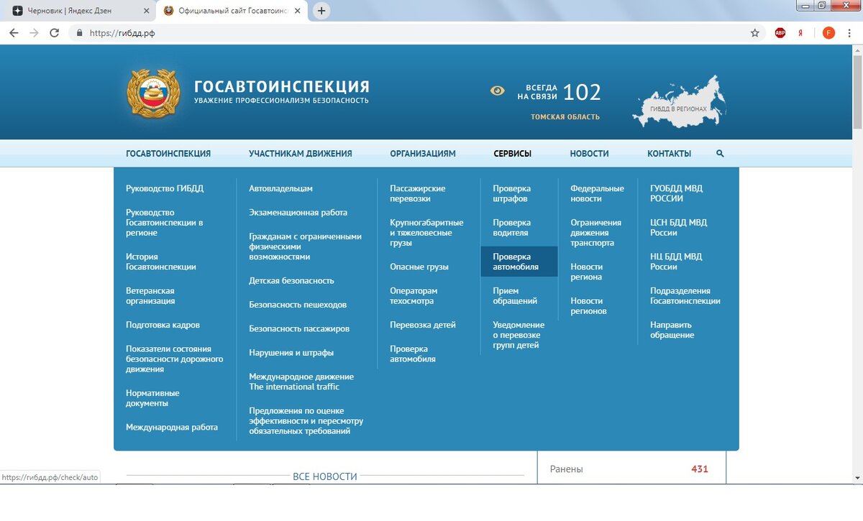This screenshot has height=521, width=863.
Task: Open КОНТАКТЫ menu item
Action: (670, 154)
